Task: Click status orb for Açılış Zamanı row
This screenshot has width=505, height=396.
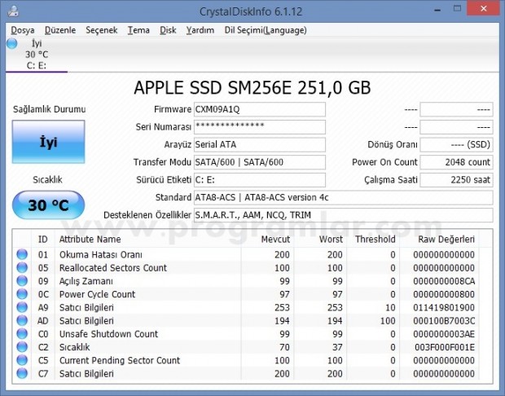Action: (22, 280)
